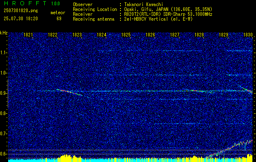Click the Receiver label

[83, 14]
